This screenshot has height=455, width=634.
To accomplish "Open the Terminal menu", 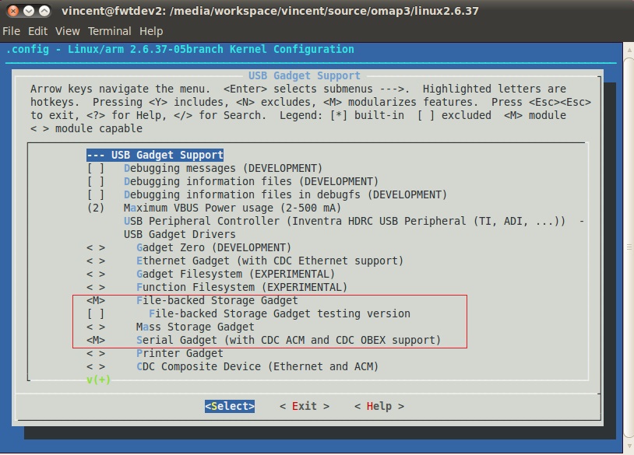I will (x=110, y=31).
